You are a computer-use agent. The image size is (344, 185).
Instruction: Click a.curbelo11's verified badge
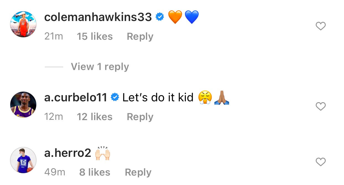click(x=115, y=97)
